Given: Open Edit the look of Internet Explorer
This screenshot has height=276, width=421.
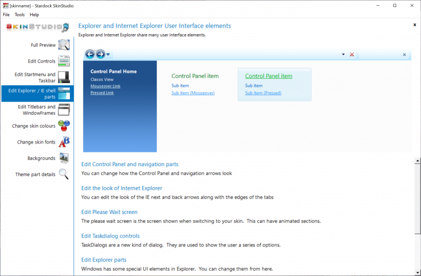Looking at the screenshot, I should tap(122, 188).
